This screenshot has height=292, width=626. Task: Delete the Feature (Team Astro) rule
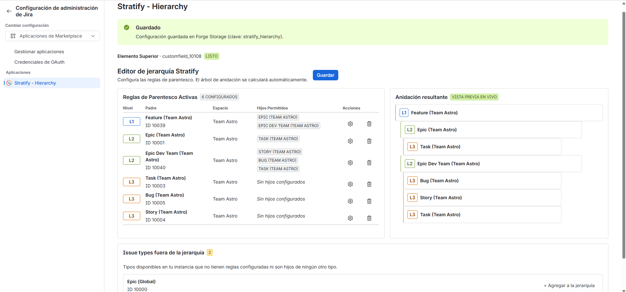click(369, 124)
